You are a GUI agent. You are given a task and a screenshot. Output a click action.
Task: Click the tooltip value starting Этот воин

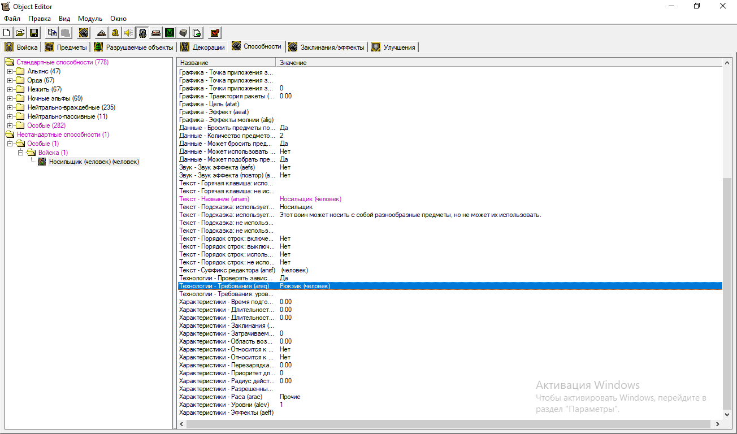point(410,215)
